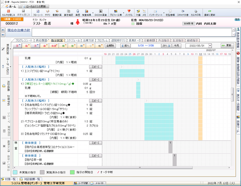
Task: Open the 定型書類 icon
Action: point(170,12)
